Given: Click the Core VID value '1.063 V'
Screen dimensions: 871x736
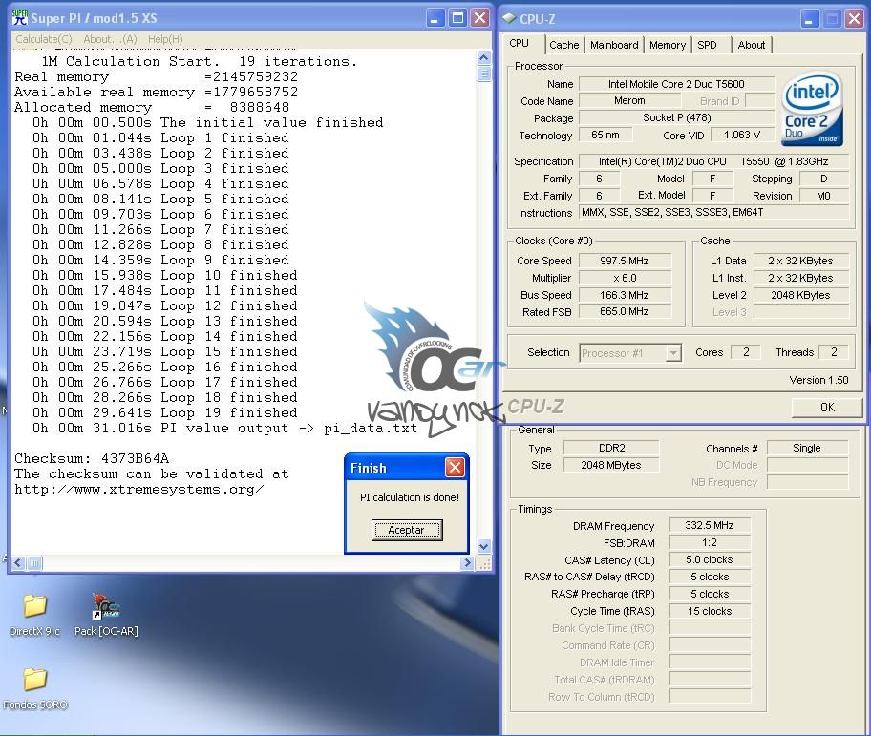Looking at the screenshot, I should point(741,135).
